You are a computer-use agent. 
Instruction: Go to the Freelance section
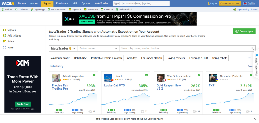62,3
